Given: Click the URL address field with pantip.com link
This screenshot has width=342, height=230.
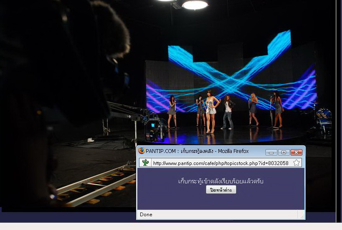Looking at the screenshot, I should pos(221,163).
